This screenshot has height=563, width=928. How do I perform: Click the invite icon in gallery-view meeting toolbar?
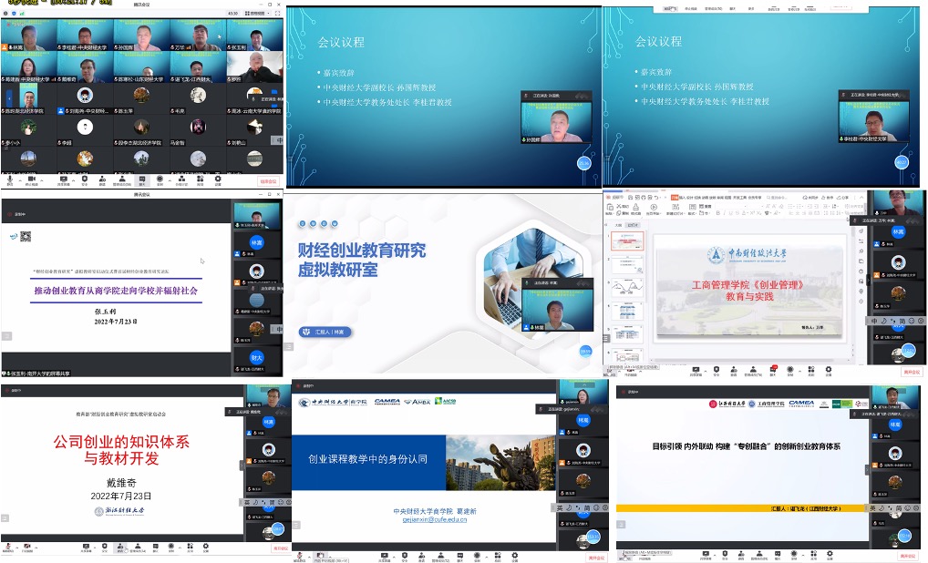click(103, 179)
